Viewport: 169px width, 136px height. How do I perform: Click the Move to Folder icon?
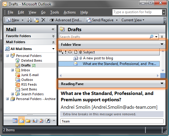(36, 20)
